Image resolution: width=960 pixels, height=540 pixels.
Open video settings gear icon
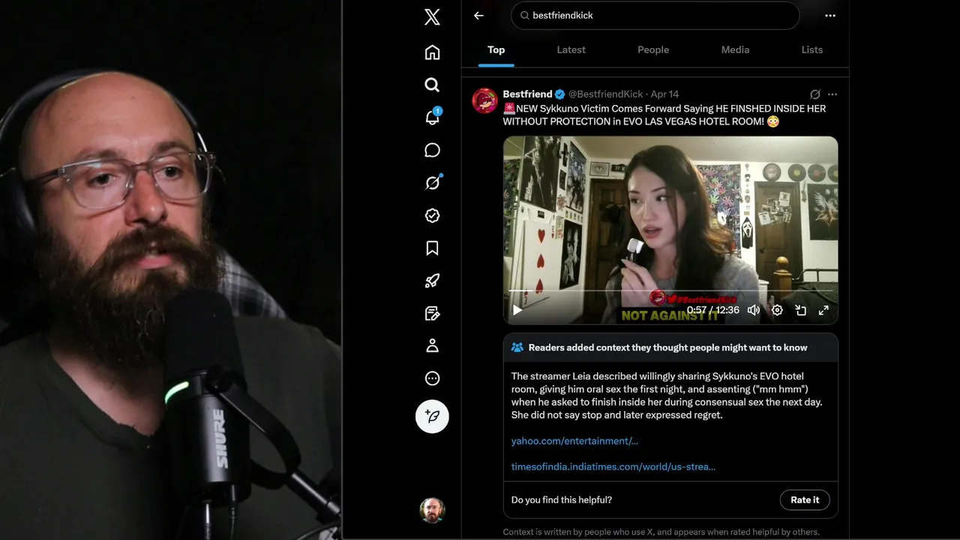(x=777, y=310)
